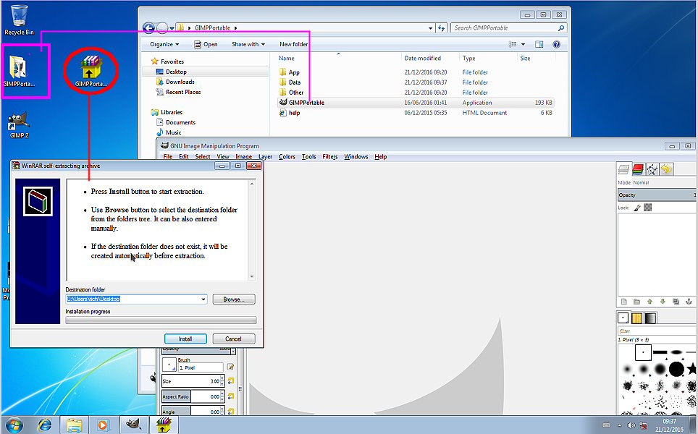This screenshot has width=698, height=434.
Task: Open the Help menu in GIMP
Action: pos(381,156)
